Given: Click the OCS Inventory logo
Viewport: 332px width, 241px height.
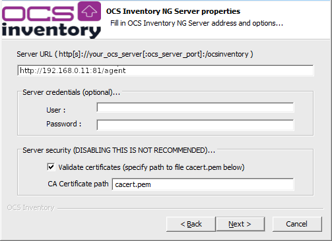Looking at the screenshot, I should tap(51, 20).
